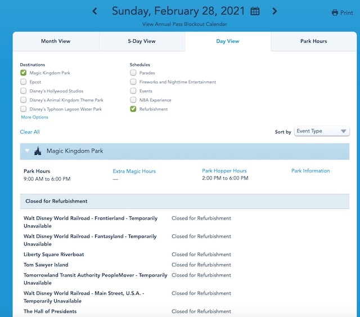Click the Clear All link
360x317 pixels.
(30, 132)
